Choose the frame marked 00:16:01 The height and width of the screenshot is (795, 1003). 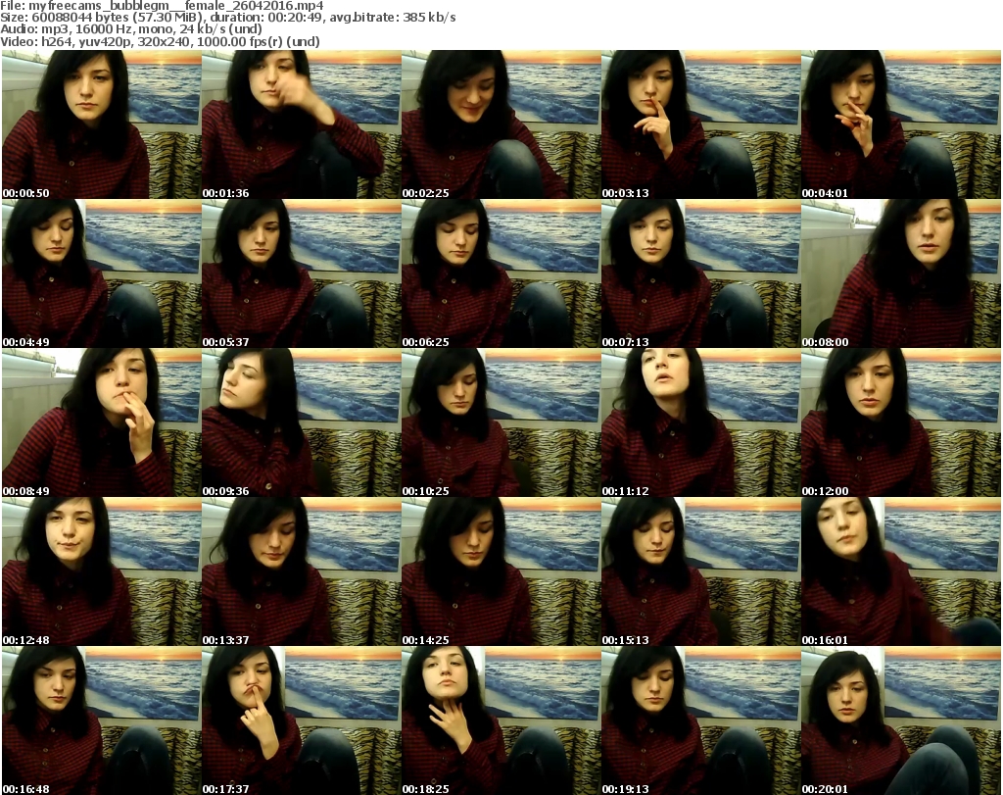coord(900,571)
